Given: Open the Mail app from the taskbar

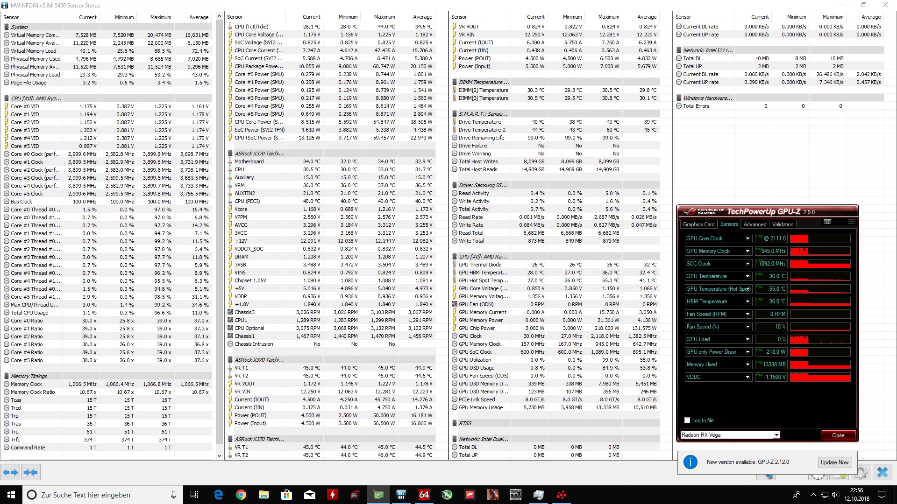Looking at the screenshot, I should (310, 495).
